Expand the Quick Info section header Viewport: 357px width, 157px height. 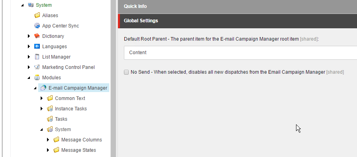click(237, 6)
